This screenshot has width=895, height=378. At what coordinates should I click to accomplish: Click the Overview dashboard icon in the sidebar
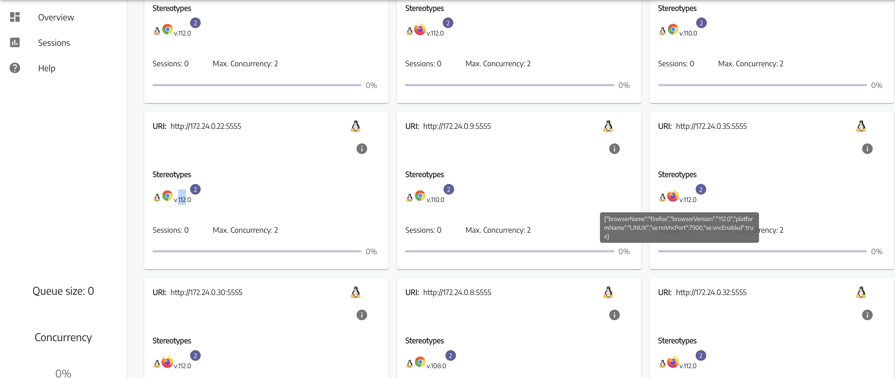(x=15, y=17)
